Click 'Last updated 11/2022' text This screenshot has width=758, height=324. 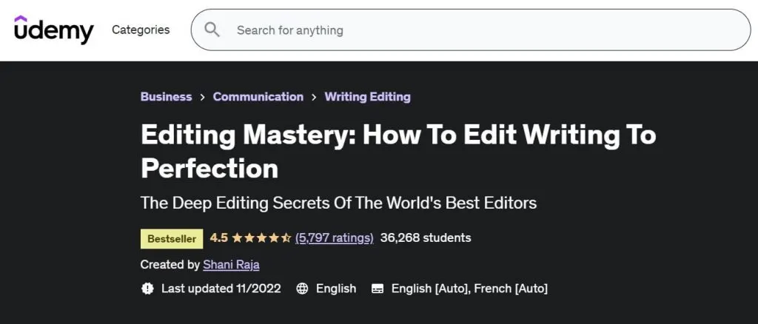(221, 288)
